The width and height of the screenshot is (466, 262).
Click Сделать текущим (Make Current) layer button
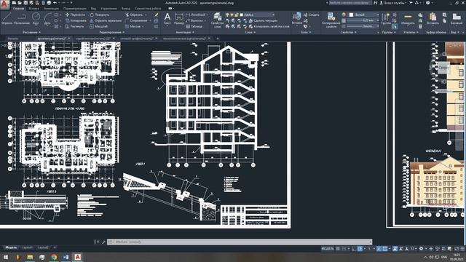click(263, 20)
